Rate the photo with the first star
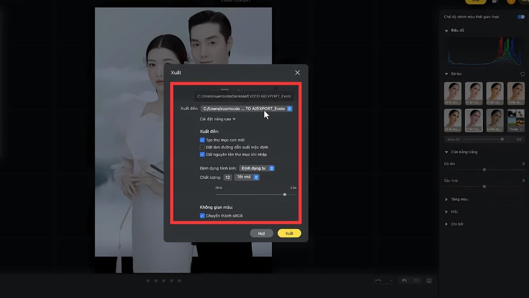 149,280
